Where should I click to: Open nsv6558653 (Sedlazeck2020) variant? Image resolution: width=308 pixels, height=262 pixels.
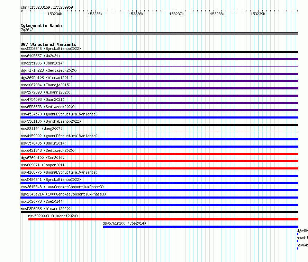(x=48, y=107)
